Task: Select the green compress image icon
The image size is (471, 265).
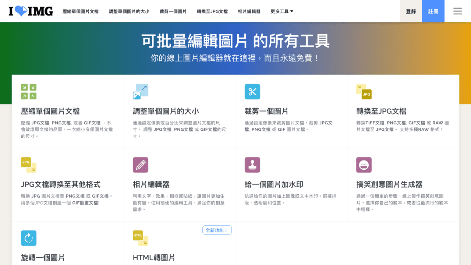Action: point(29,91)
